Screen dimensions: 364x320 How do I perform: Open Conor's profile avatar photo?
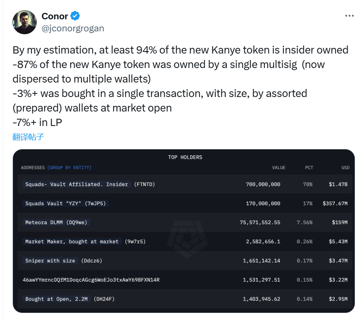click(x=25, y=22)
